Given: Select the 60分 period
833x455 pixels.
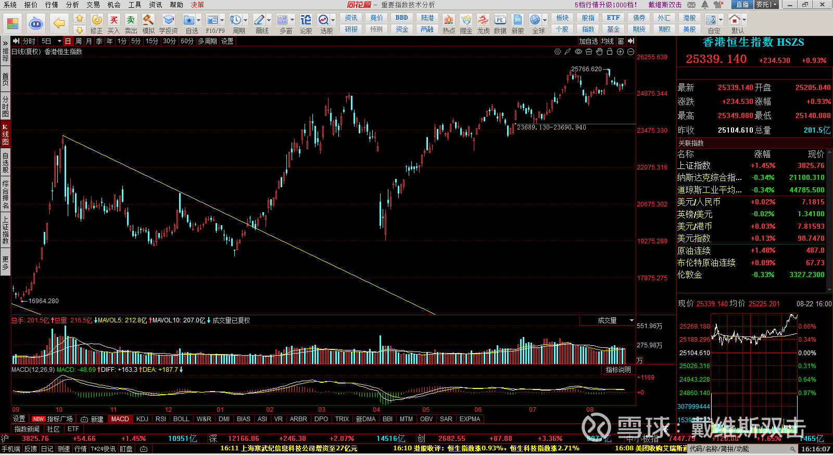Looking at the screenshot, I should (x=187, y=41).
